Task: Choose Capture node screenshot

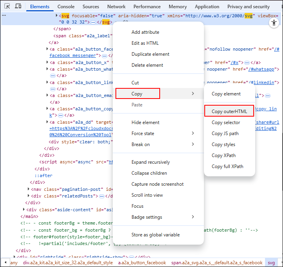Action: click(x=158, y=184)
